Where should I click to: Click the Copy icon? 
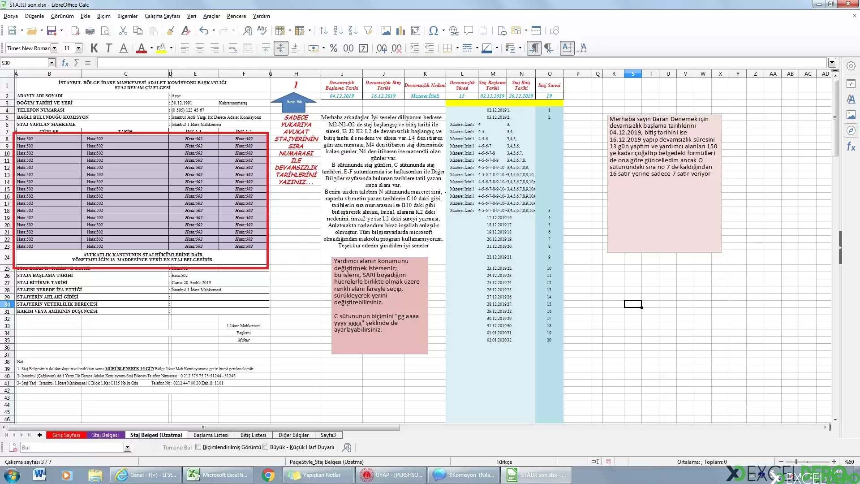tap(138, 30)
